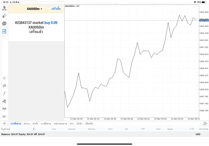
Task: Expand the XAUUSDm symbol dropdown
Action: tap(34, 9)
